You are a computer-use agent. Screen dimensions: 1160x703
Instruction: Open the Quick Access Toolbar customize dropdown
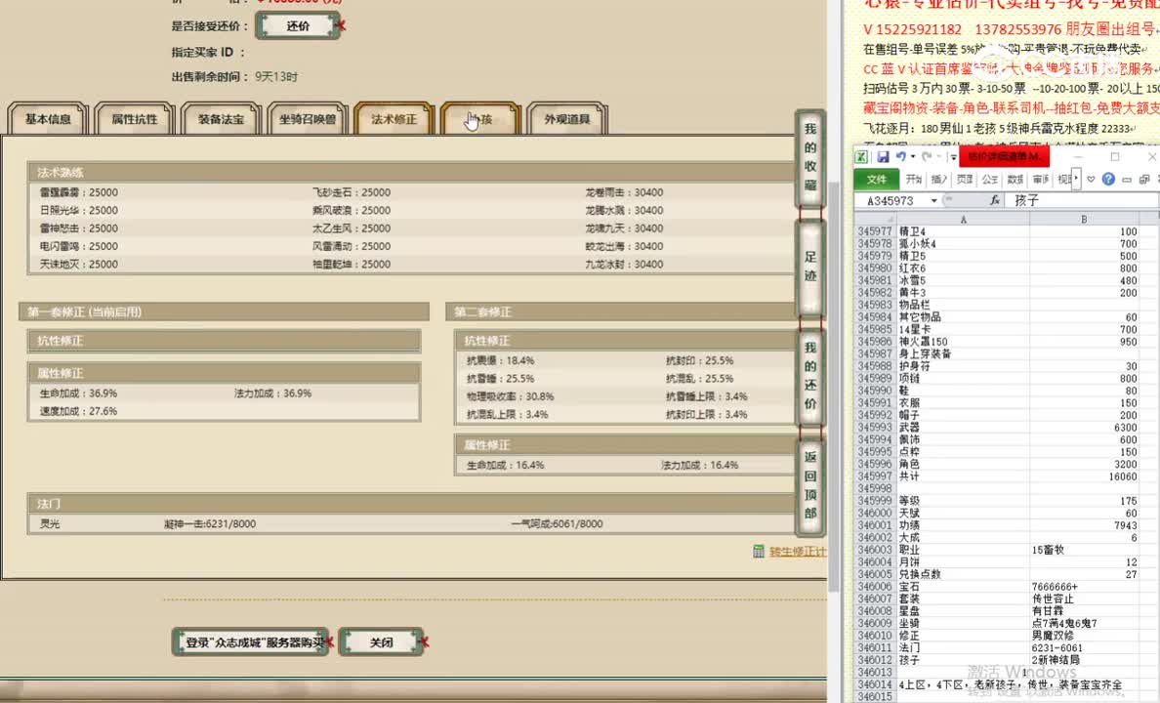(x=952, y=156)
